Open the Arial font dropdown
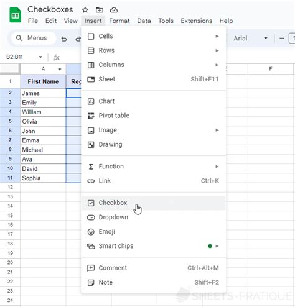The width and height of the screenshot is (295, 307). pyautogui.click(x=250, y=39)
